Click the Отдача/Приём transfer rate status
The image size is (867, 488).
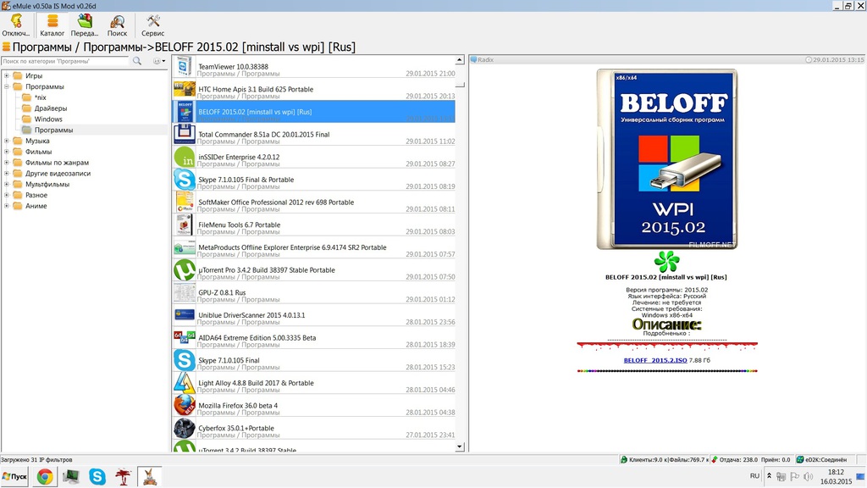(x=751, y=460)
